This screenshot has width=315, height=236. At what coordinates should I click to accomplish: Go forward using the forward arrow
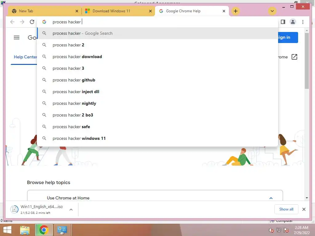coord(22,22)
